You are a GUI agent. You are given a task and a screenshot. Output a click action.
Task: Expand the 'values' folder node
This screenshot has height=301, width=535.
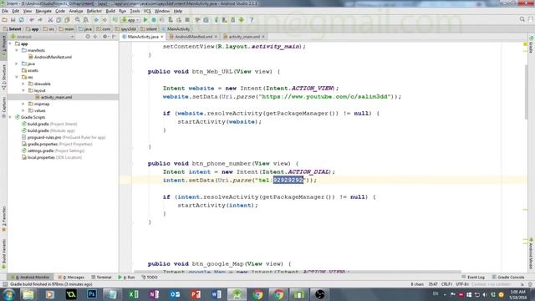pyautogui.click(x=23, y=110)
